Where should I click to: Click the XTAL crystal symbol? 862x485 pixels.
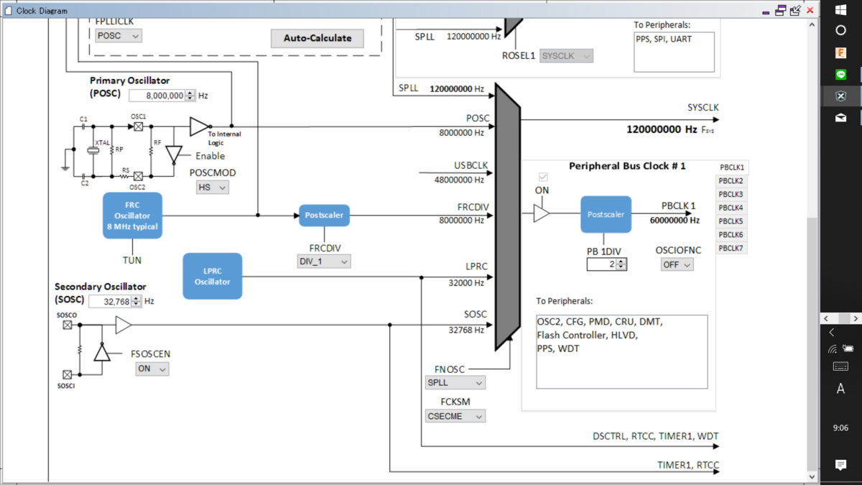(x=93, y=150)
